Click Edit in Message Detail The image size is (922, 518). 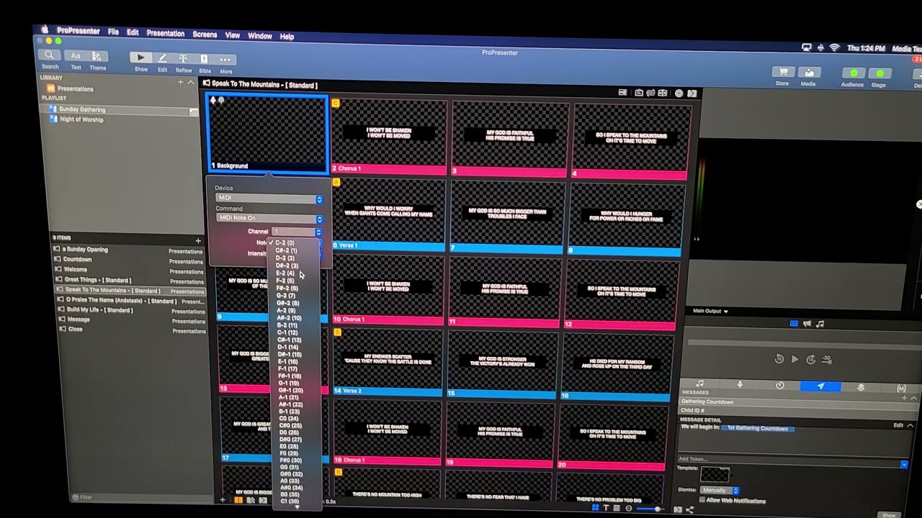click(898, 425)
